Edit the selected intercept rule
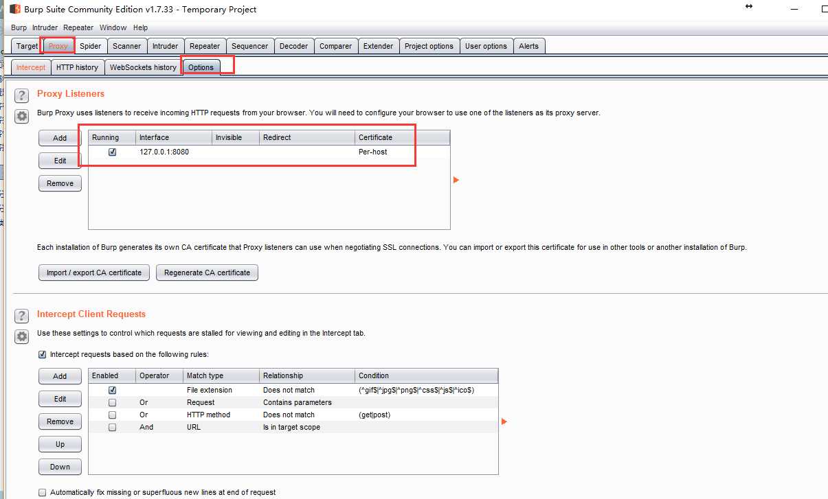This screenshot has width=828, height=499. coord(60,399)
